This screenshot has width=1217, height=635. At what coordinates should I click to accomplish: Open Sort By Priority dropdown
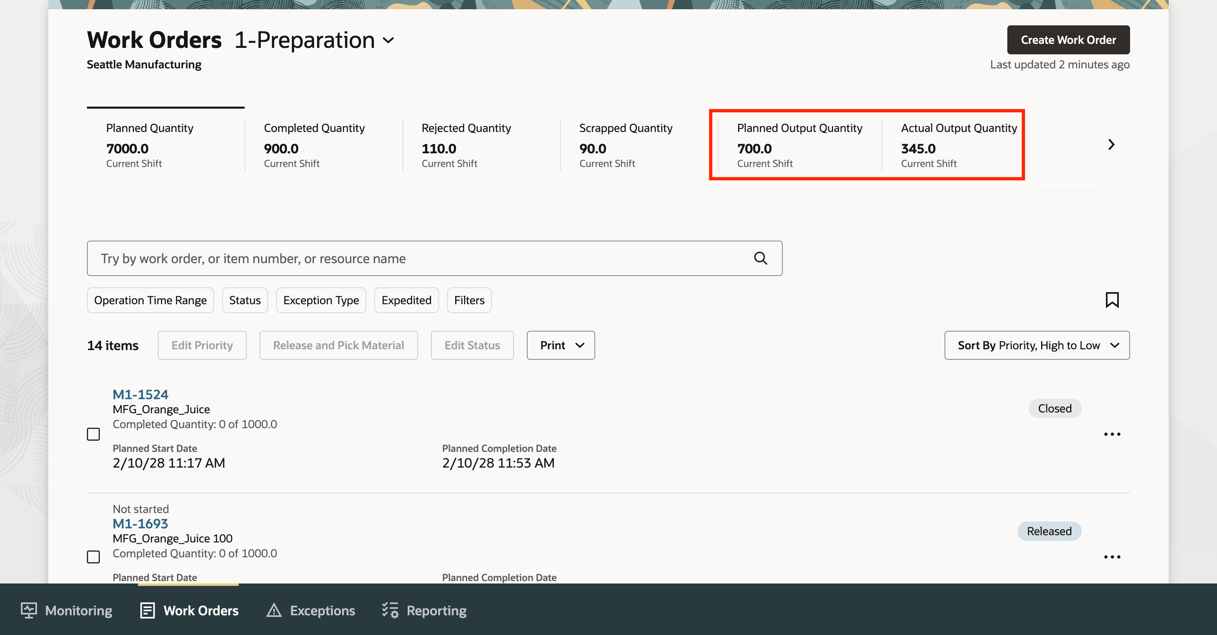(x=1037, y=345)
